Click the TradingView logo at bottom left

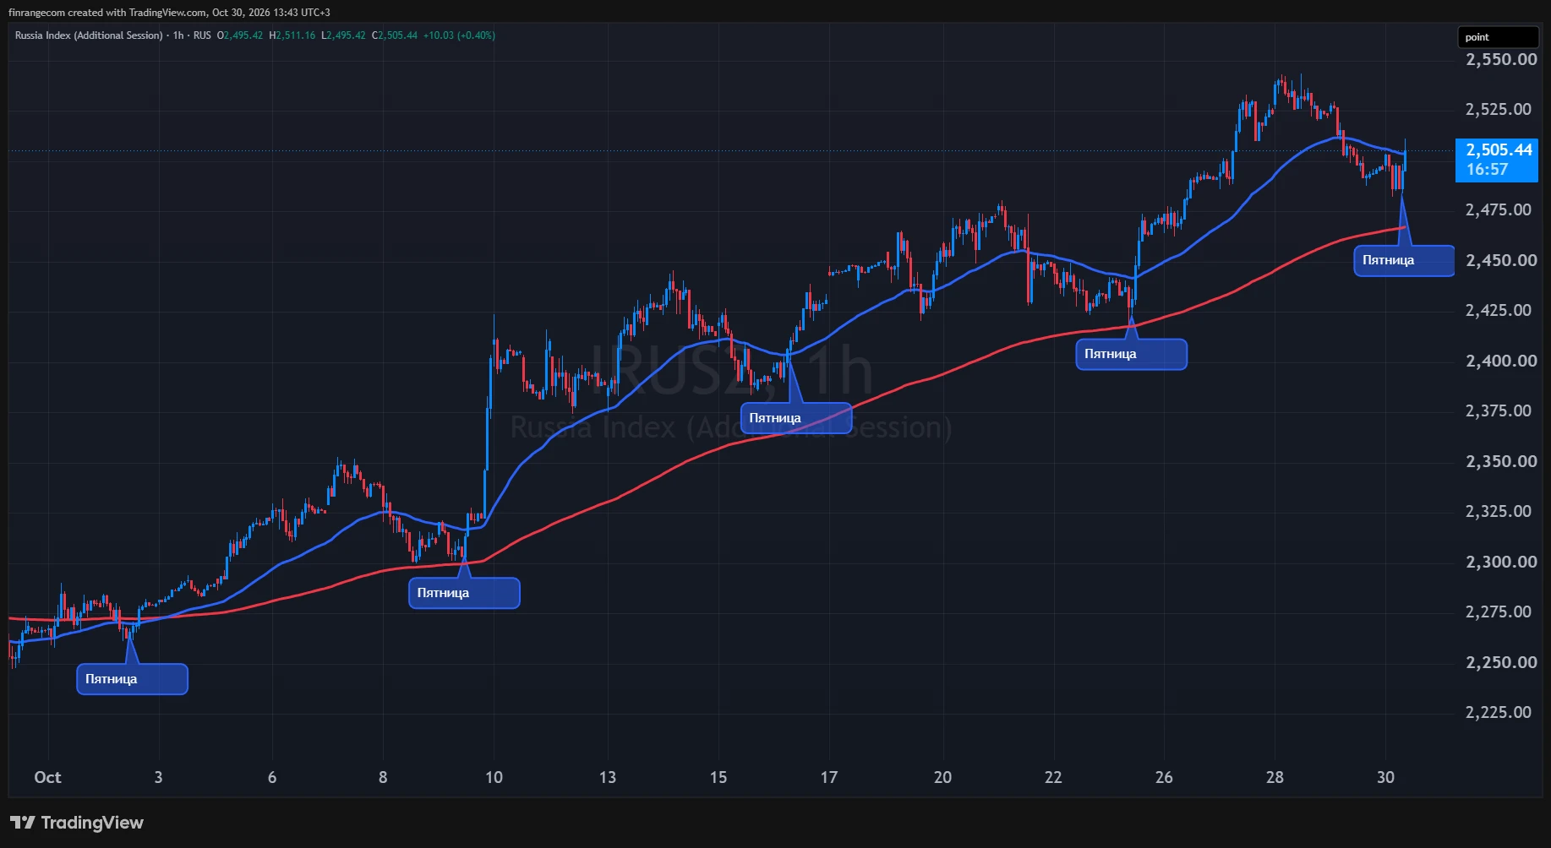pos(77,823)
